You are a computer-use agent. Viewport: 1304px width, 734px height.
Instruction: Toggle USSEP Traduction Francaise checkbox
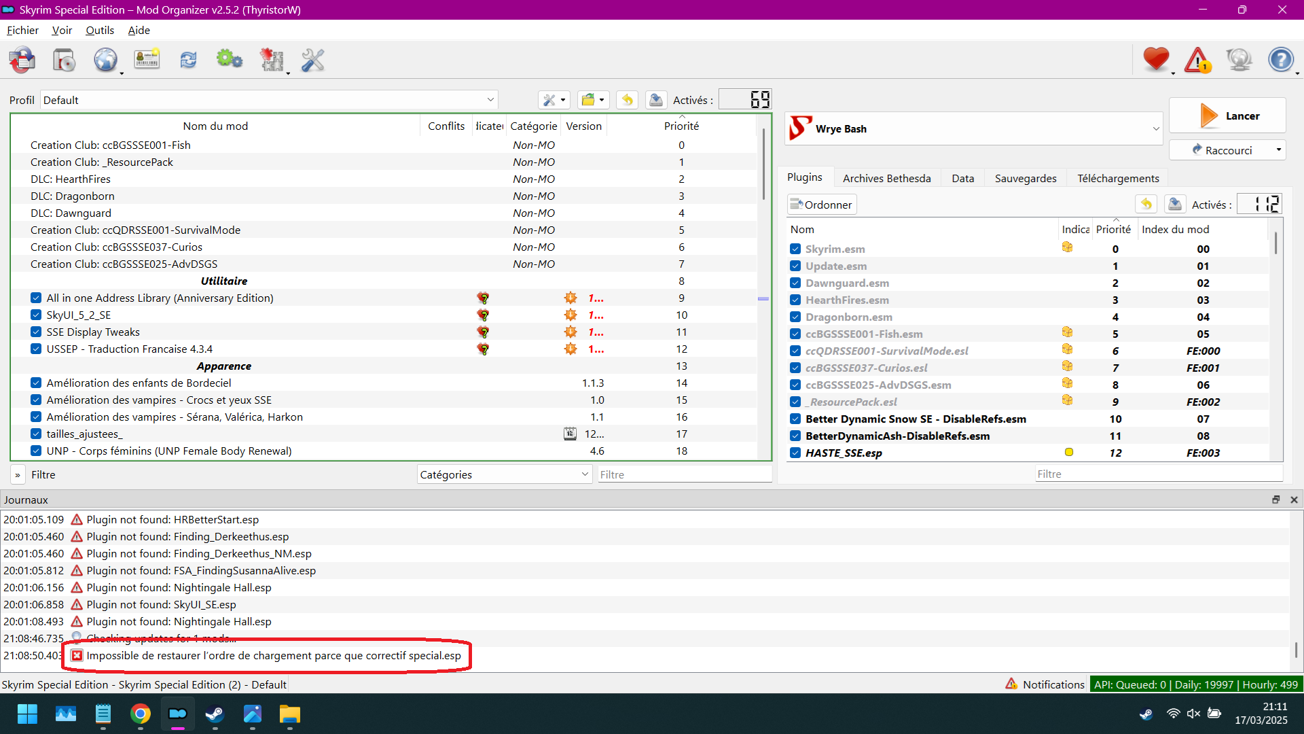click(36, 349)
